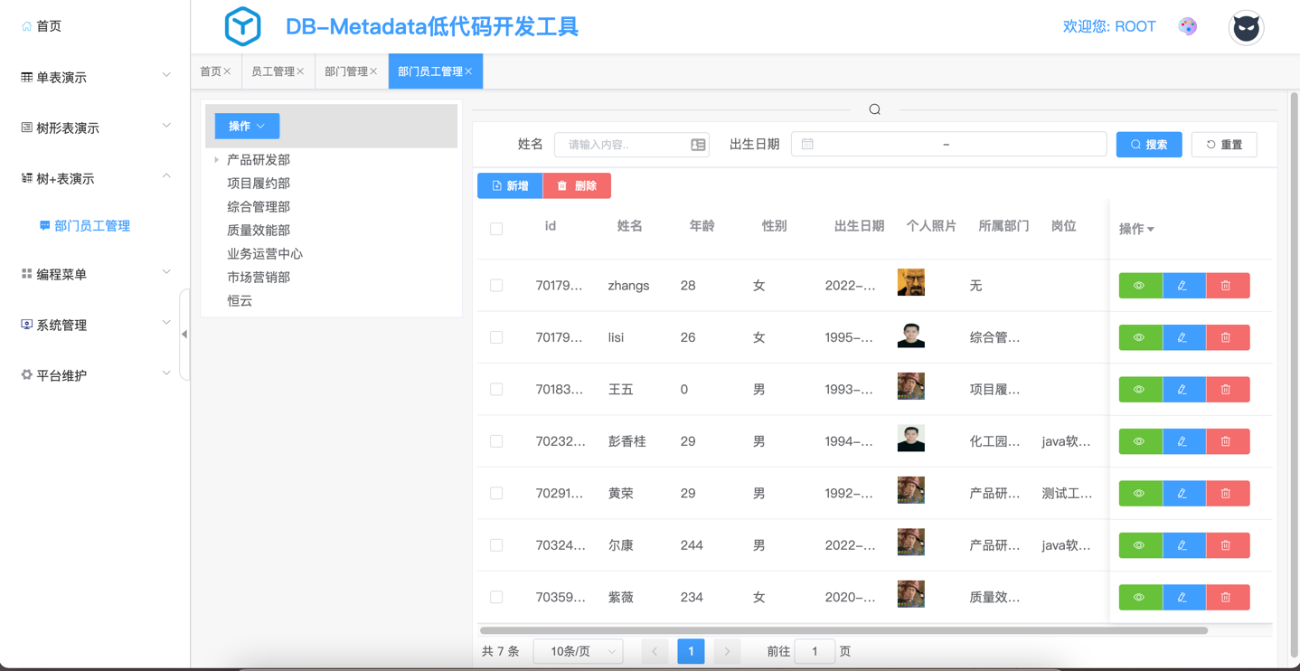The width and height of the screenshot is (1300, 671).
Task: Click the view eye icon for zhangs
Action: coord(1139,286)
